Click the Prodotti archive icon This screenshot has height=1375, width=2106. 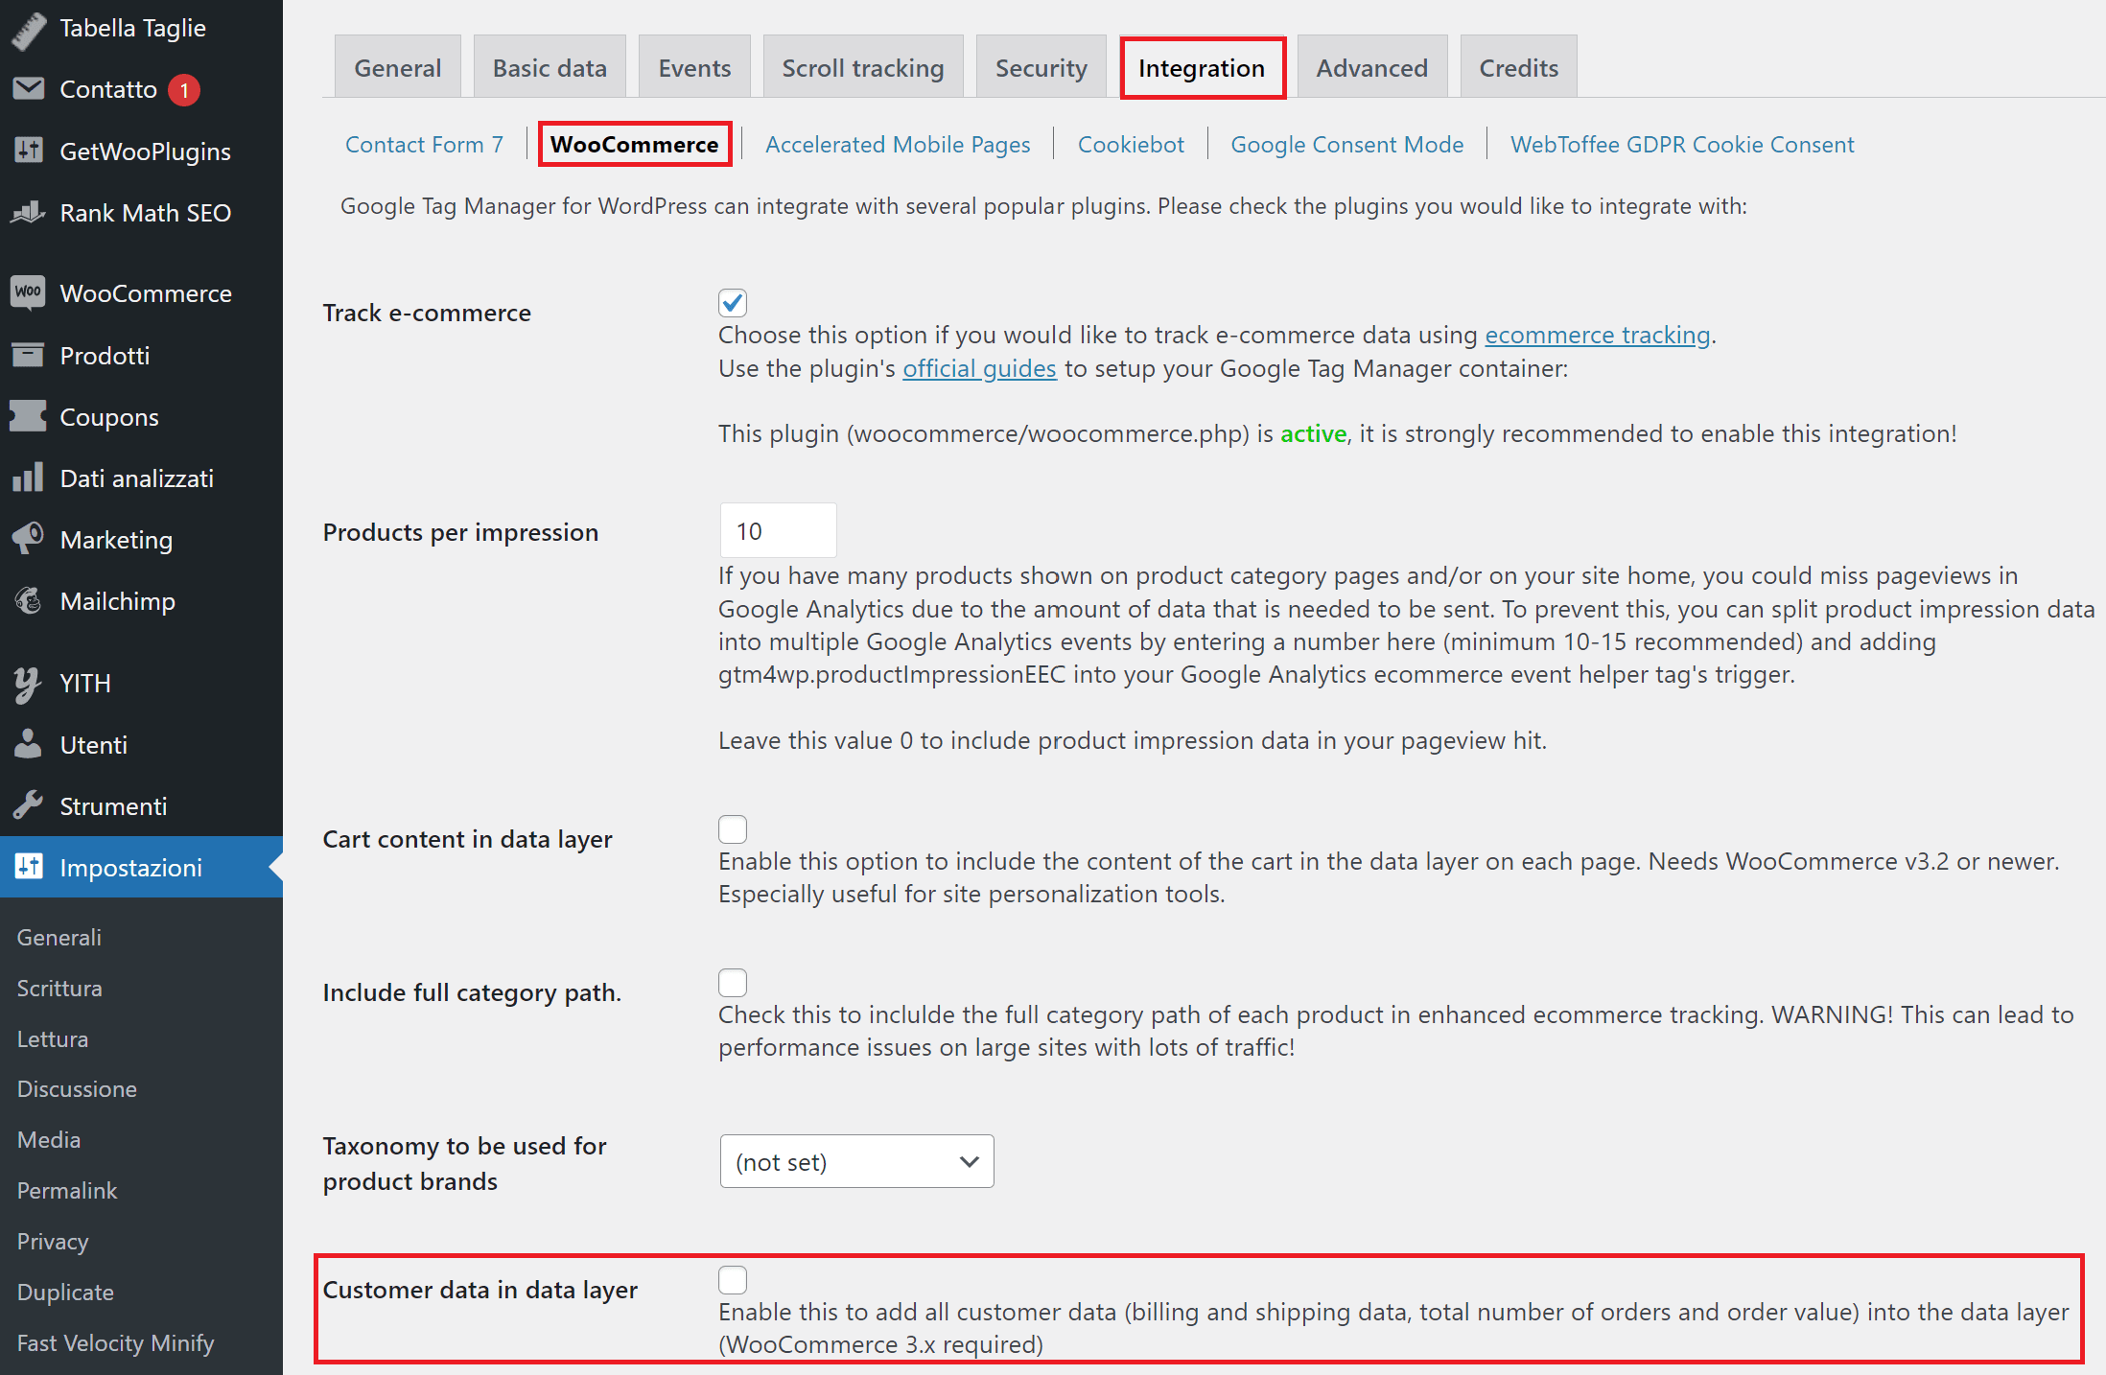pos(29,355)
